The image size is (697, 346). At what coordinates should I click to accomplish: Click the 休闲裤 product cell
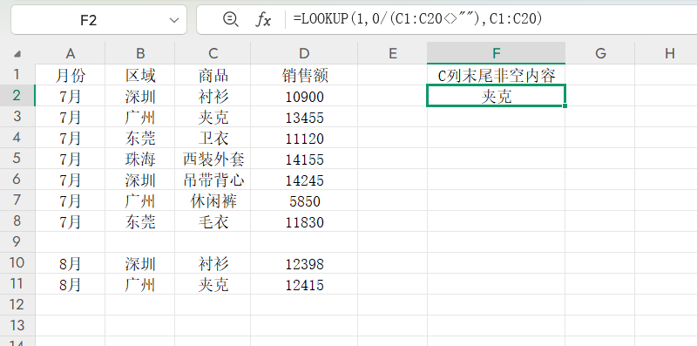(213, 200)
